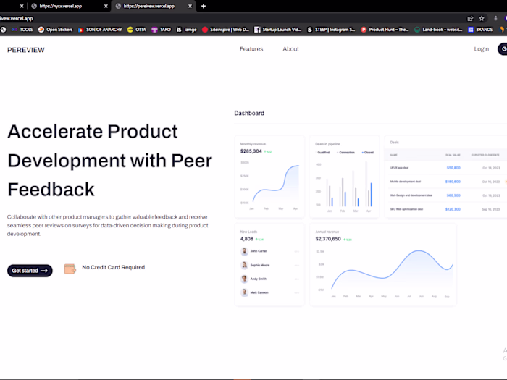Close the nyxx.vercel.app tab

click(106, 6)
